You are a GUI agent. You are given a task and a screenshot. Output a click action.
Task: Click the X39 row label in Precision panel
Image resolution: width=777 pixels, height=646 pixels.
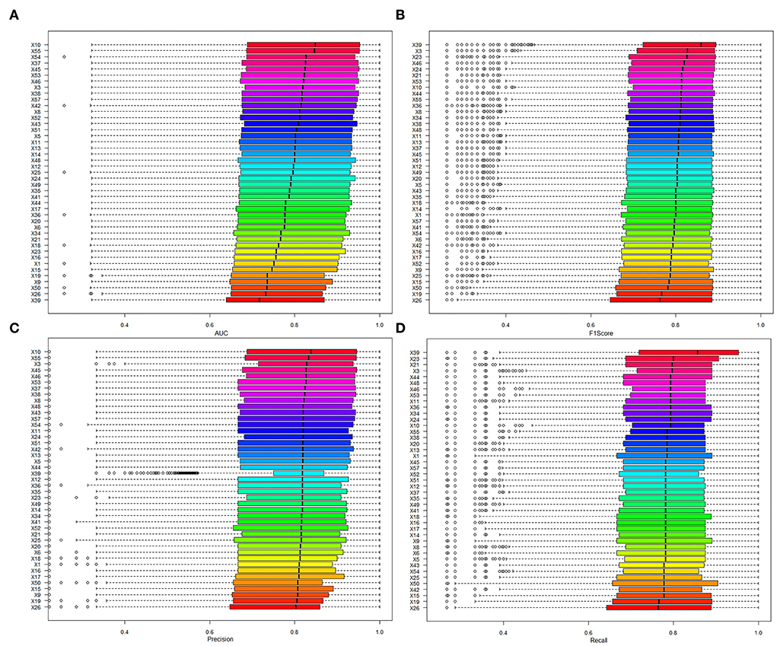[36, 473]
